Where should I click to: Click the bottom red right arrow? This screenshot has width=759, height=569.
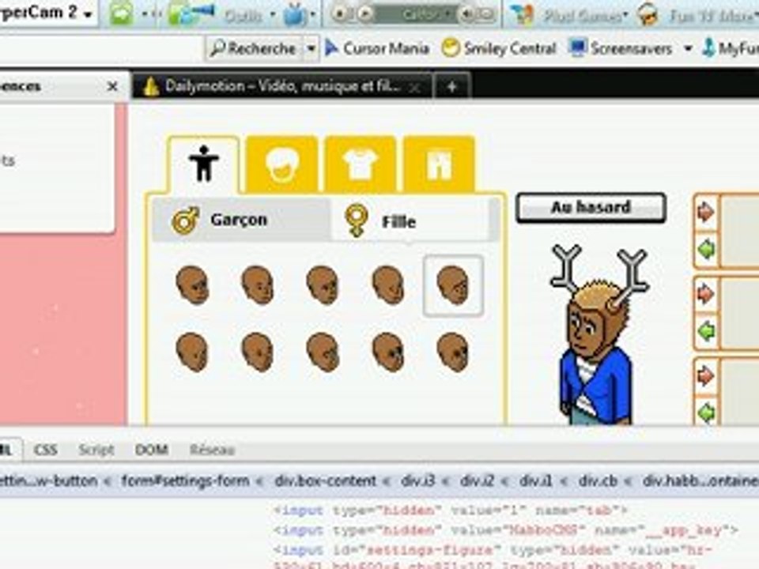point(706,375)
